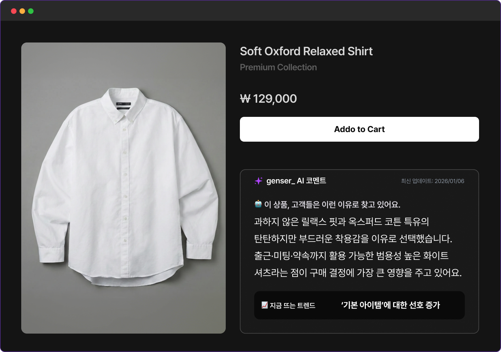Click the purple sparkle genser_ AI icon
Viewport: 501px width, 352px height.
click(x=258, y=181)
